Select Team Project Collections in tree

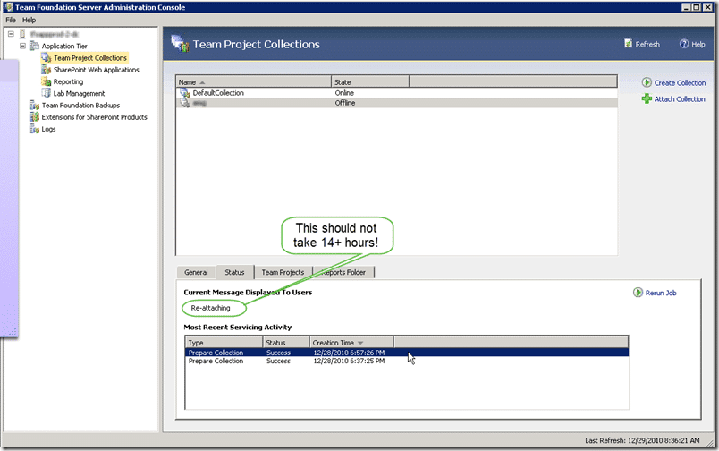(x=89, y=58)
